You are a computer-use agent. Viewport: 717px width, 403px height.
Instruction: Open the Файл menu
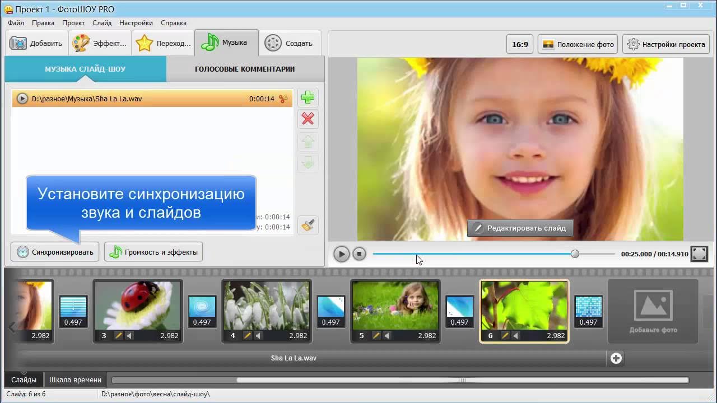(x=16, y=23)
